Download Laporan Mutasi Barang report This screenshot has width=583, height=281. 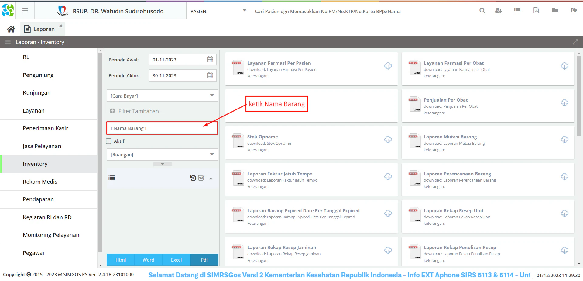tap(564, 140)
